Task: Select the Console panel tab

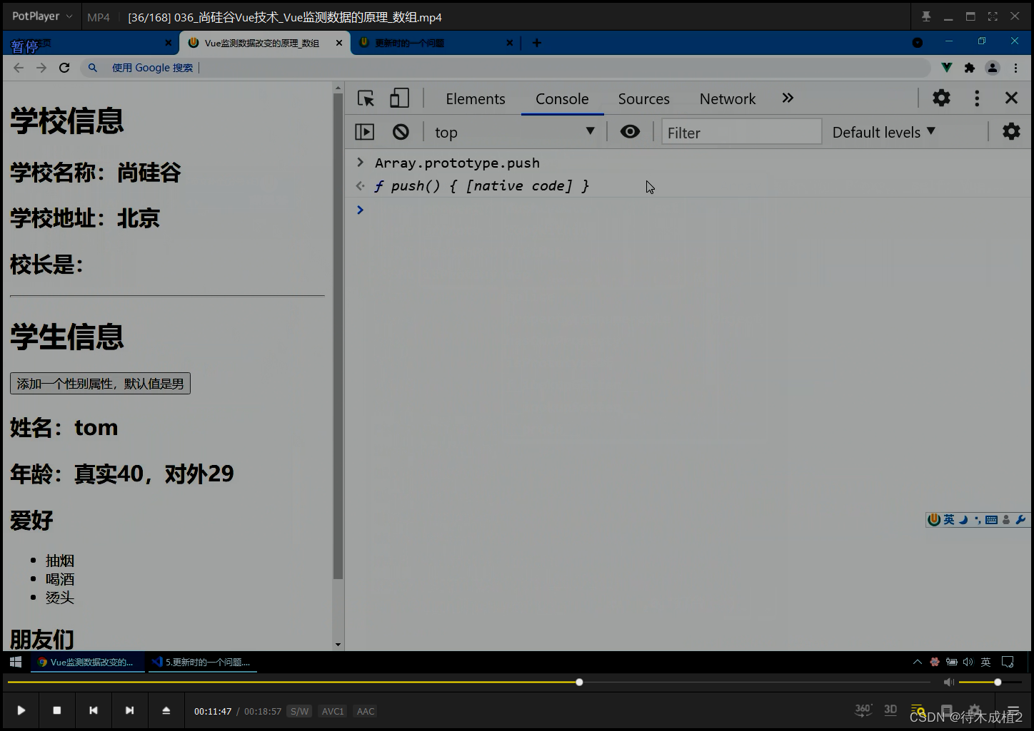Action: (562, 99)
